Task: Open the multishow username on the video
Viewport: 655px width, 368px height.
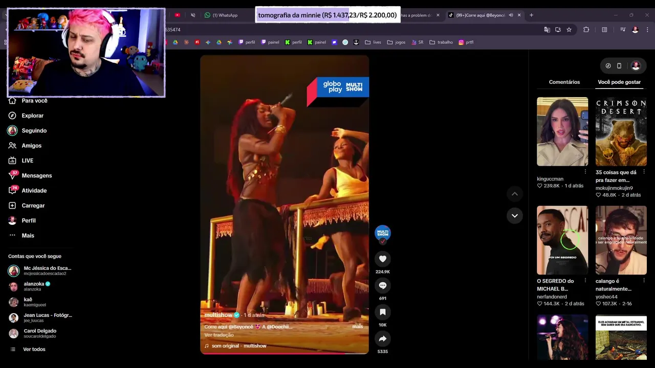Action: (219, 315)
